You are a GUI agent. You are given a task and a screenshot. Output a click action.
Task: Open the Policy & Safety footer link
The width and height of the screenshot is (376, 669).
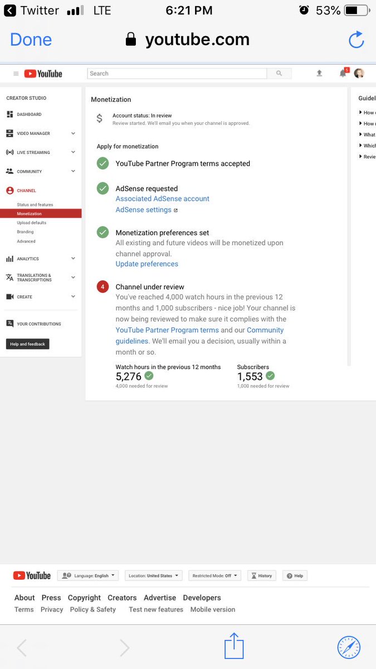(93, 609)
